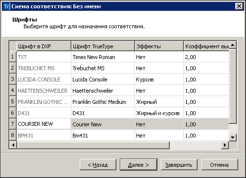
Task: Click the D431 DXF font cell in gray
Action: click(x=44, y=113)
